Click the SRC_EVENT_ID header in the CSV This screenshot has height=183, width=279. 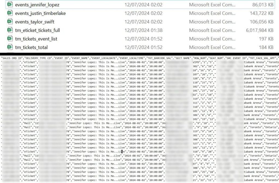(x=236, y=58)
